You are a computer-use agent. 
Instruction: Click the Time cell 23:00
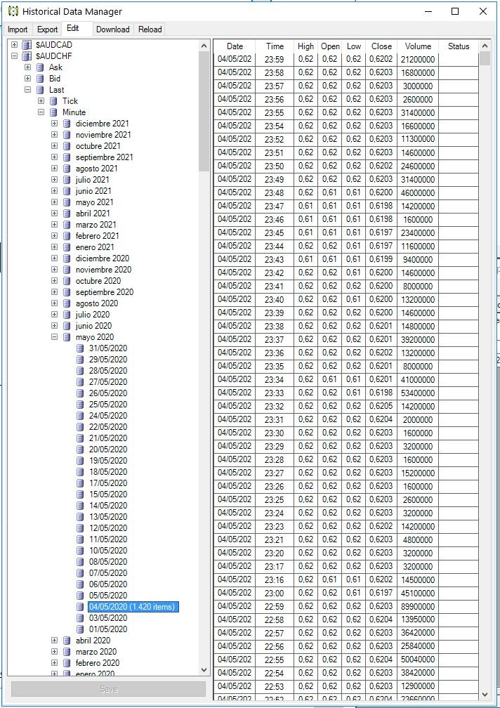[x=275, y=593]
